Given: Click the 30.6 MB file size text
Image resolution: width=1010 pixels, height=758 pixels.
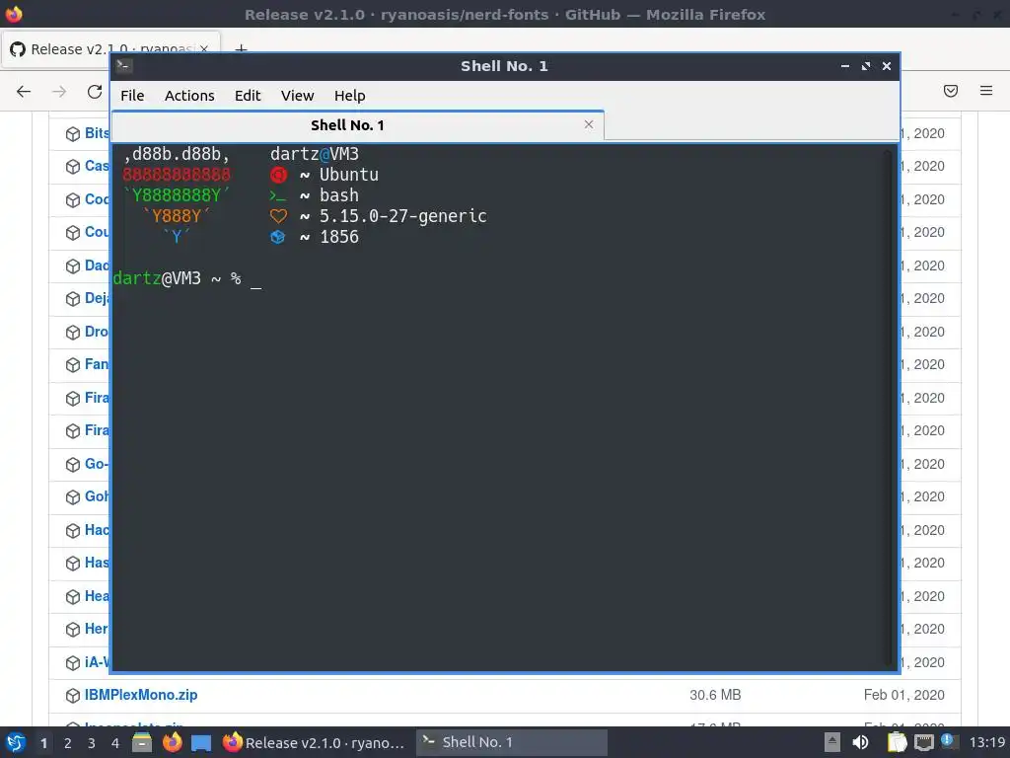Looking at the screenshot, I should pyautogui.click(x=715, y=695).
